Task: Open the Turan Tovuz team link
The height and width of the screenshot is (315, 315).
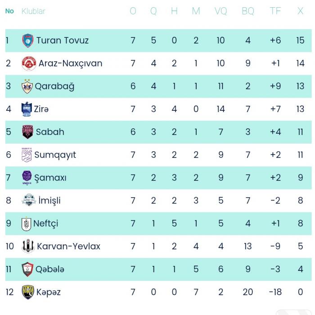Action: coord(63,40)
